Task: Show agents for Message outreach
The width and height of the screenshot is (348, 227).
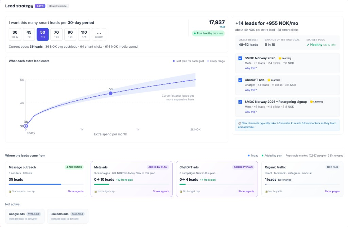Action: pyautogui.click(x=75, y=191)
